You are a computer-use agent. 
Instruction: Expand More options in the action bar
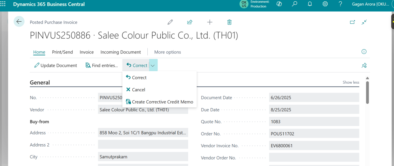click(167, 52)
